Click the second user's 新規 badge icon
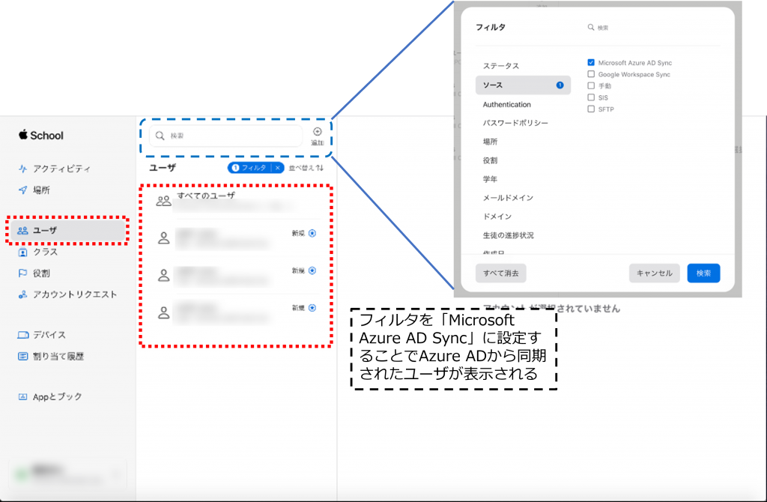The width and height of the screenshot is (767, 502). [312, 270]
